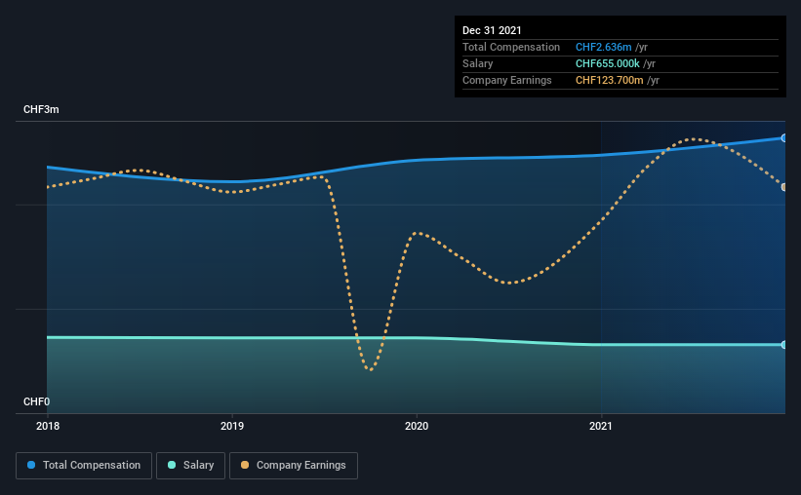Click the CHF123.700m company earnings value
The height and width of the screenshot is (495, 801).
pyautogui.click(x=610, y=80)
